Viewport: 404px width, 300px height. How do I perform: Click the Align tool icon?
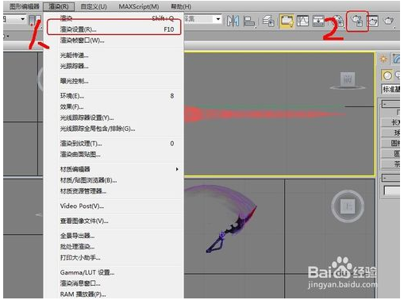[249, 21]
